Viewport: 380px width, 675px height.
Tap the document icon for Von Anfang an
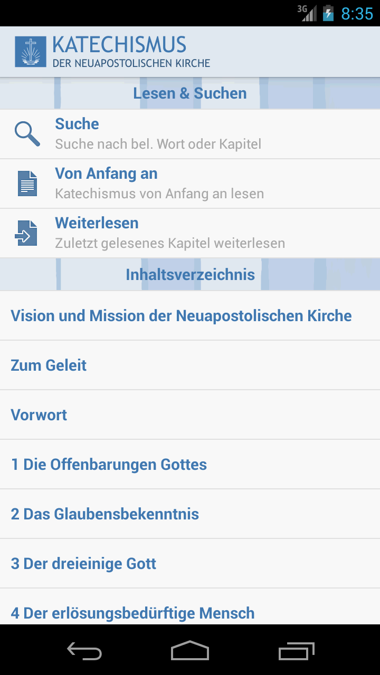[27, 184]
